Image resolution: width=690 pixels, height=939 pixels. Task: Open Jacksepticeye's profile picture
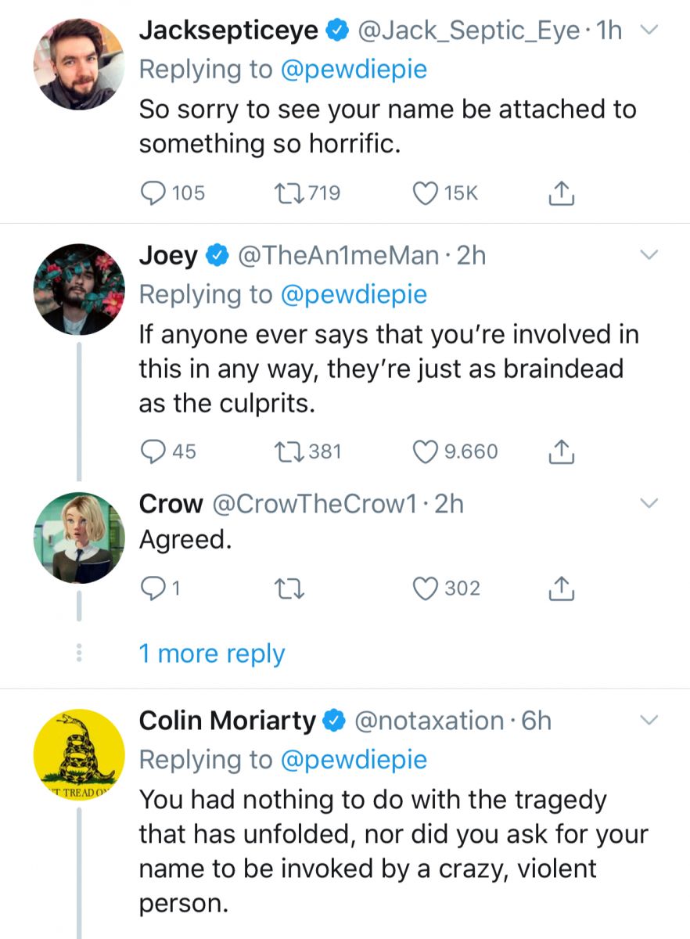tap(78, 64)
